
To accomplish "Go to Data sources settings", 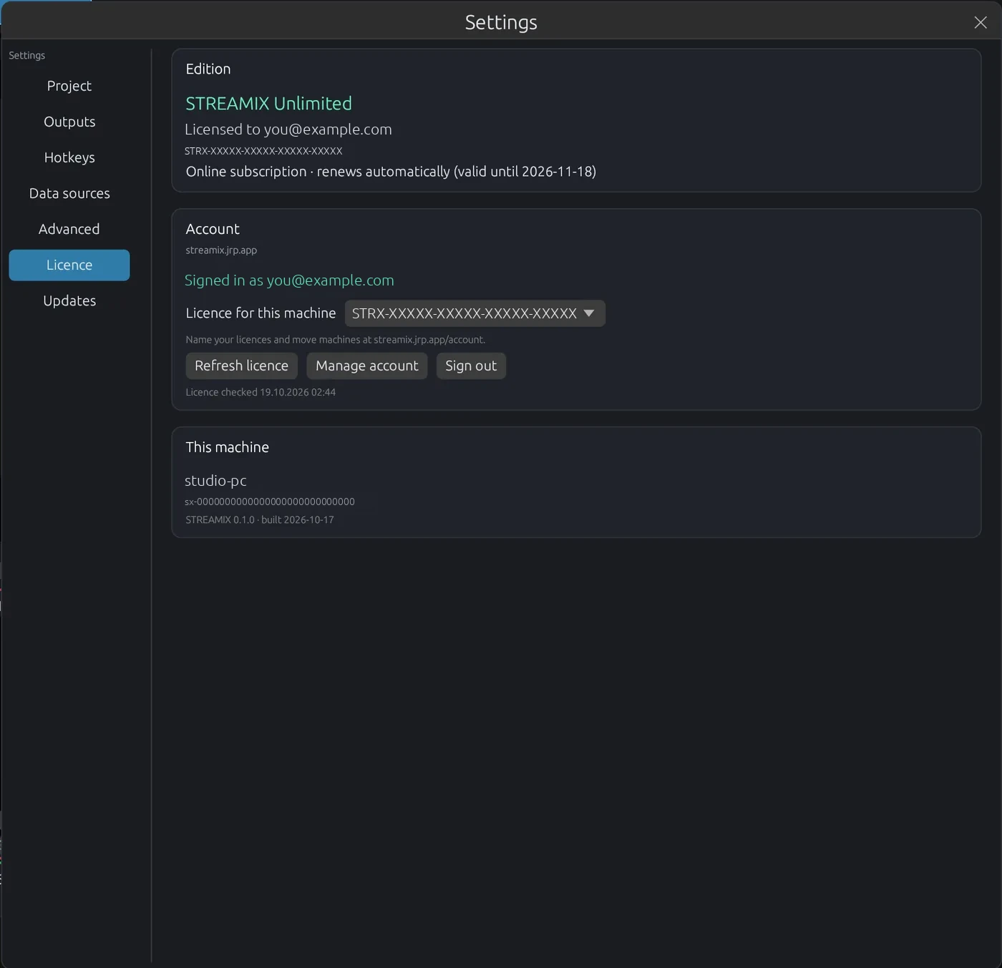I will click(x=69, y=193).
